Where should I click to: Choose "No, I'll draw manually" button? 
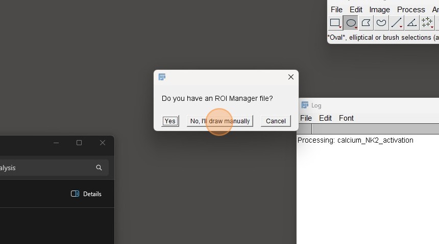pos(220,121)
